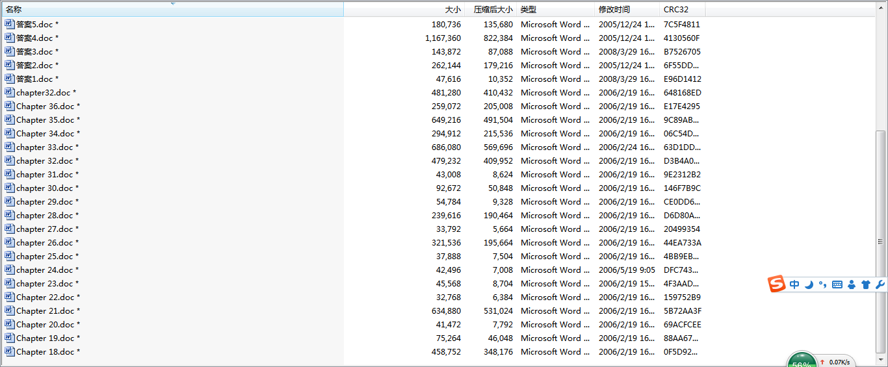
Task: Sort by the 类型 column header
Action: click(556, 10)
